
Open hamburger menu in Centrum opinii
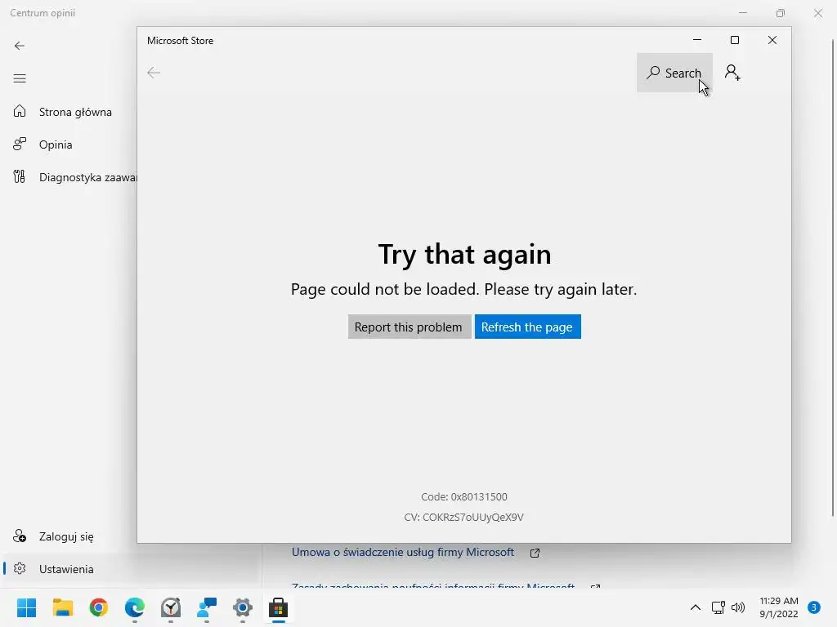(x=20, y=79)
